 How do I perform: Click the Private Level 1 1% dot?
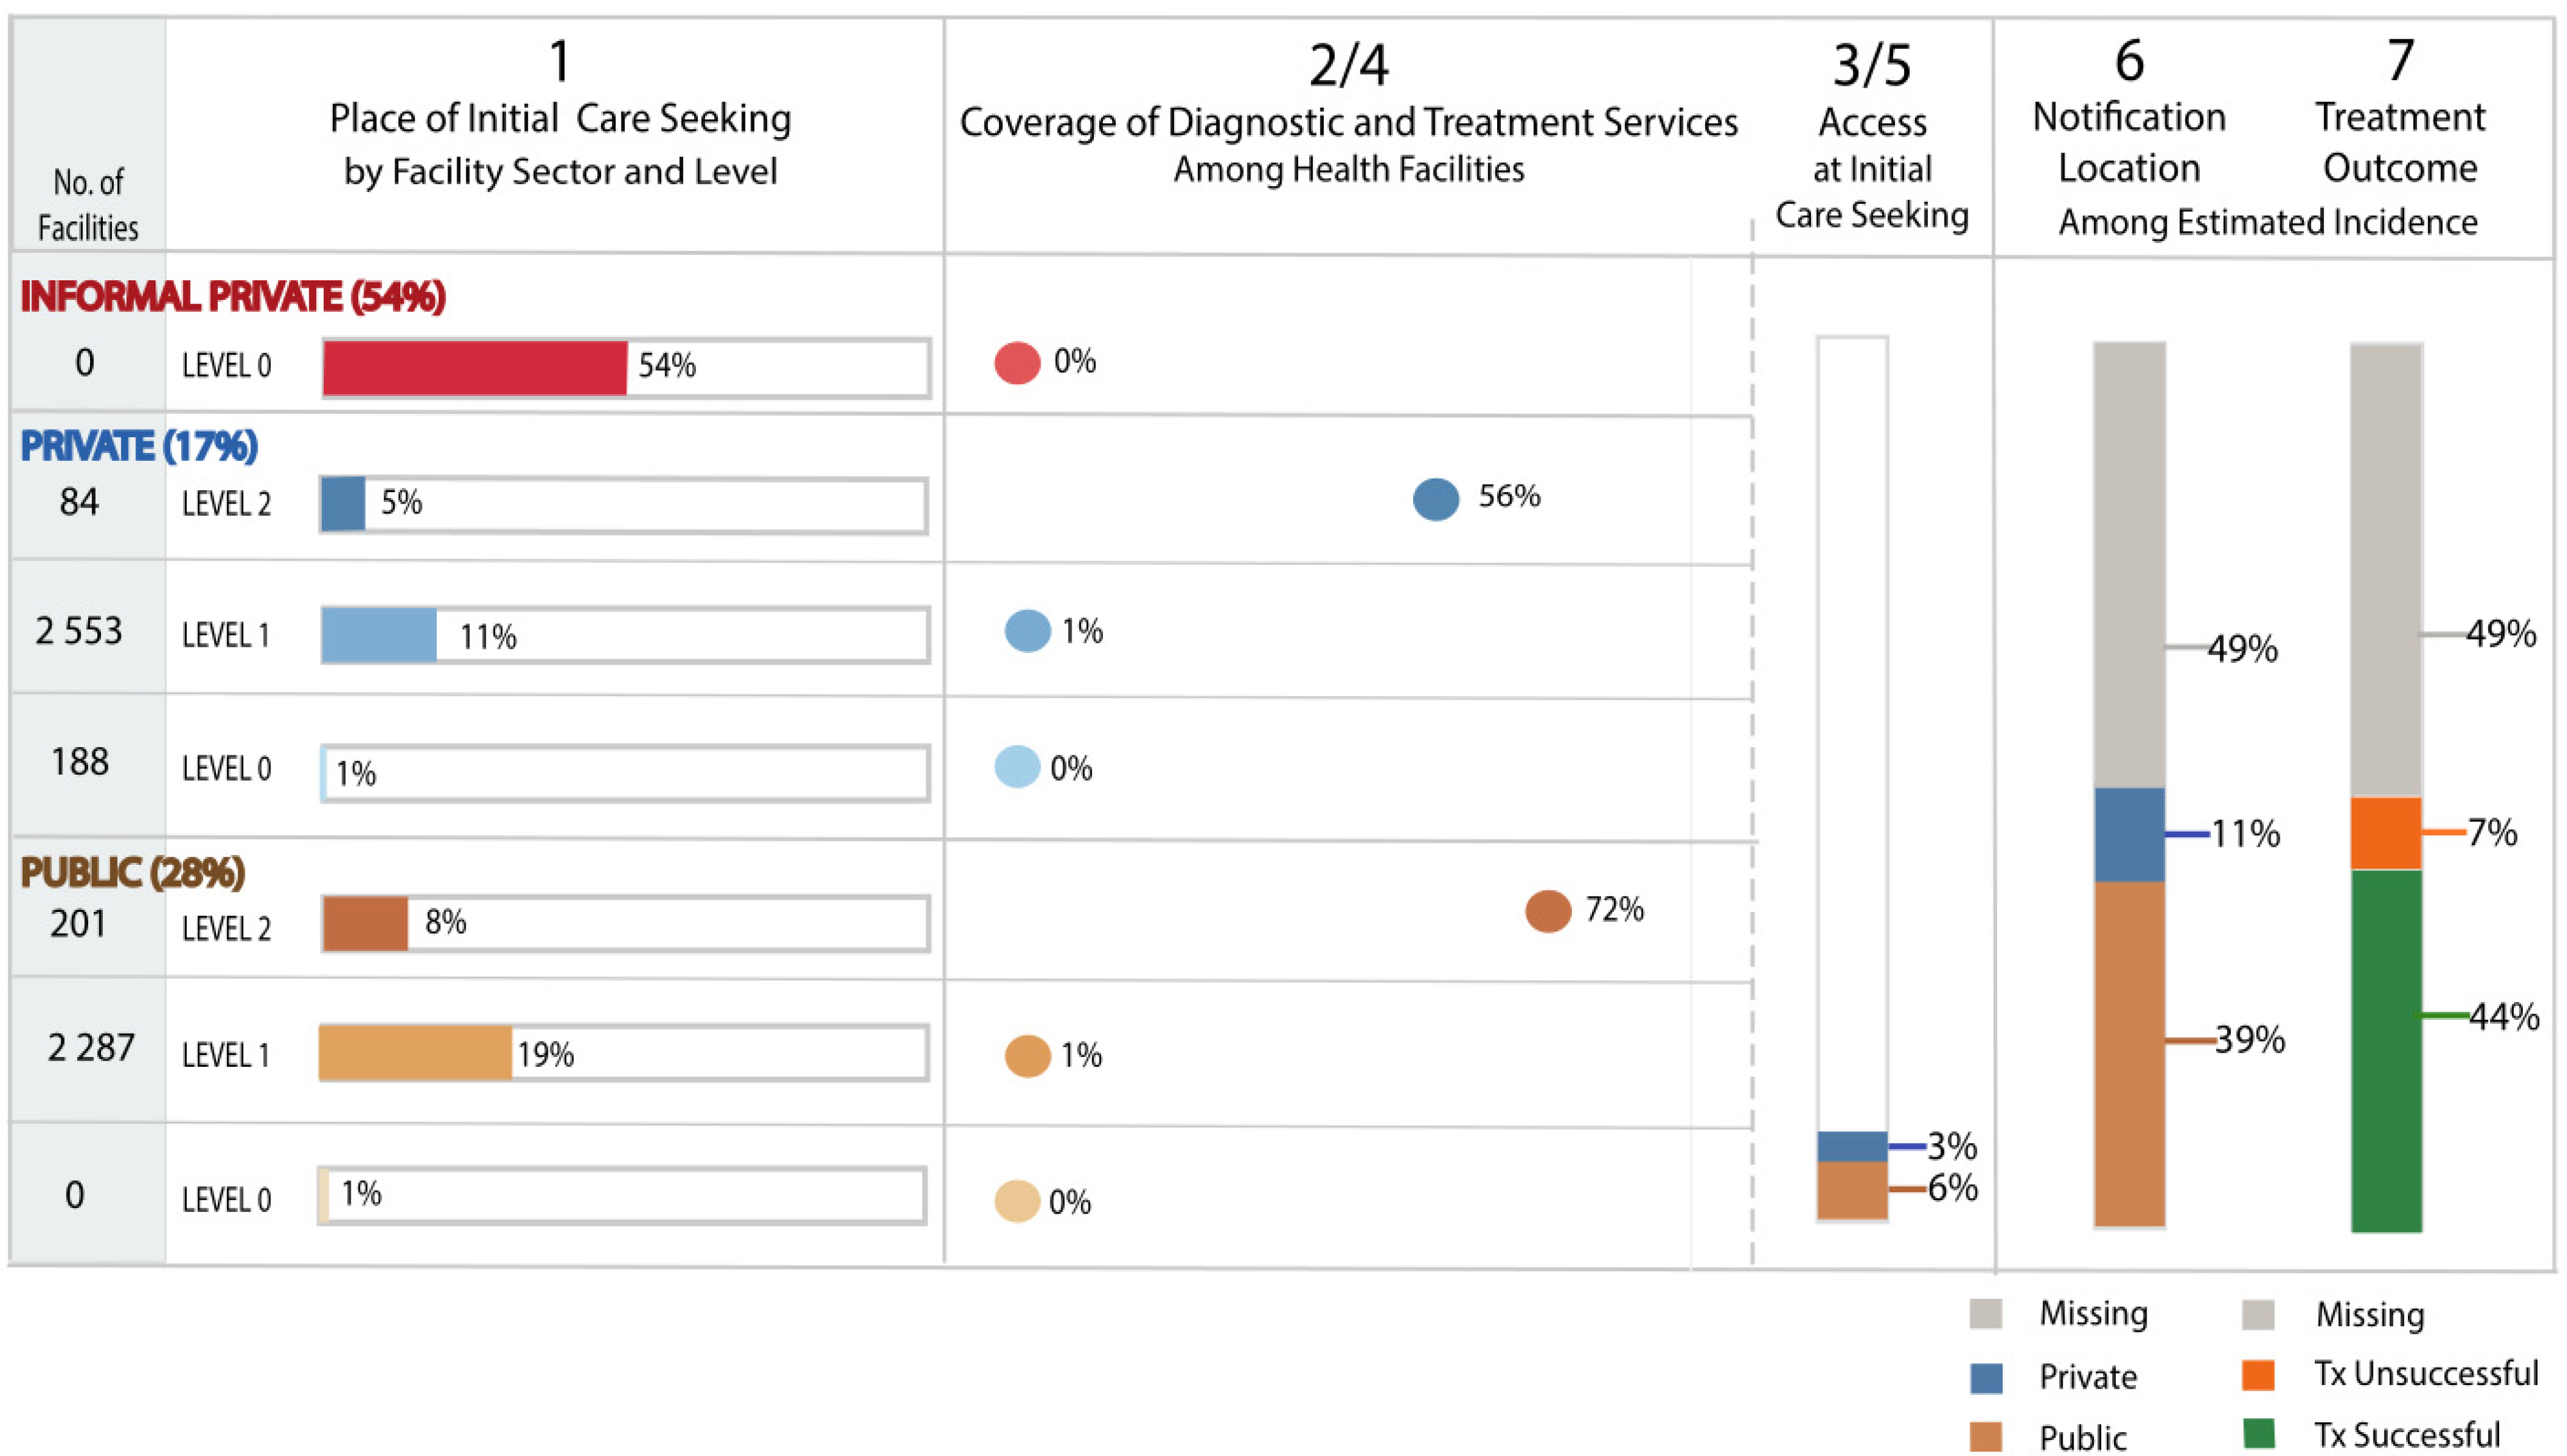coord(1027,631)
